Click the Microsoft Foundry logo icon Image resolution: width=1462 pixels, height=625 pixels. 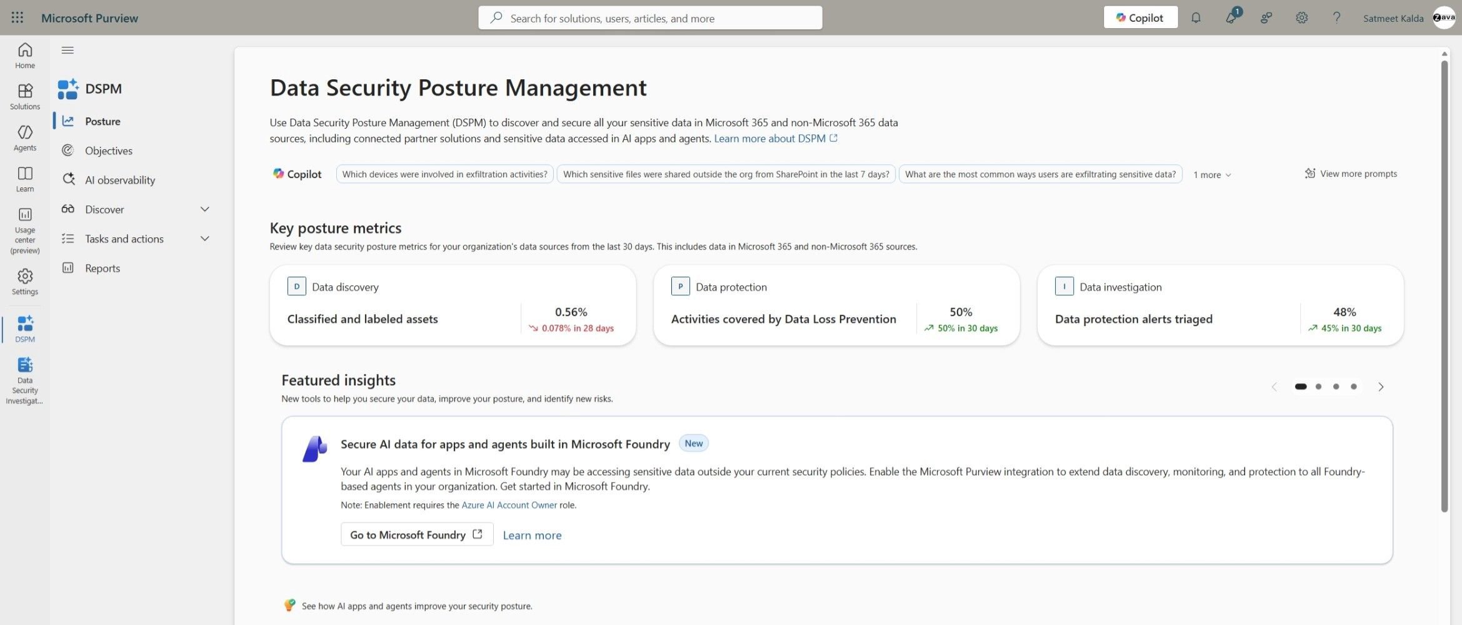(x=314, y=448)
